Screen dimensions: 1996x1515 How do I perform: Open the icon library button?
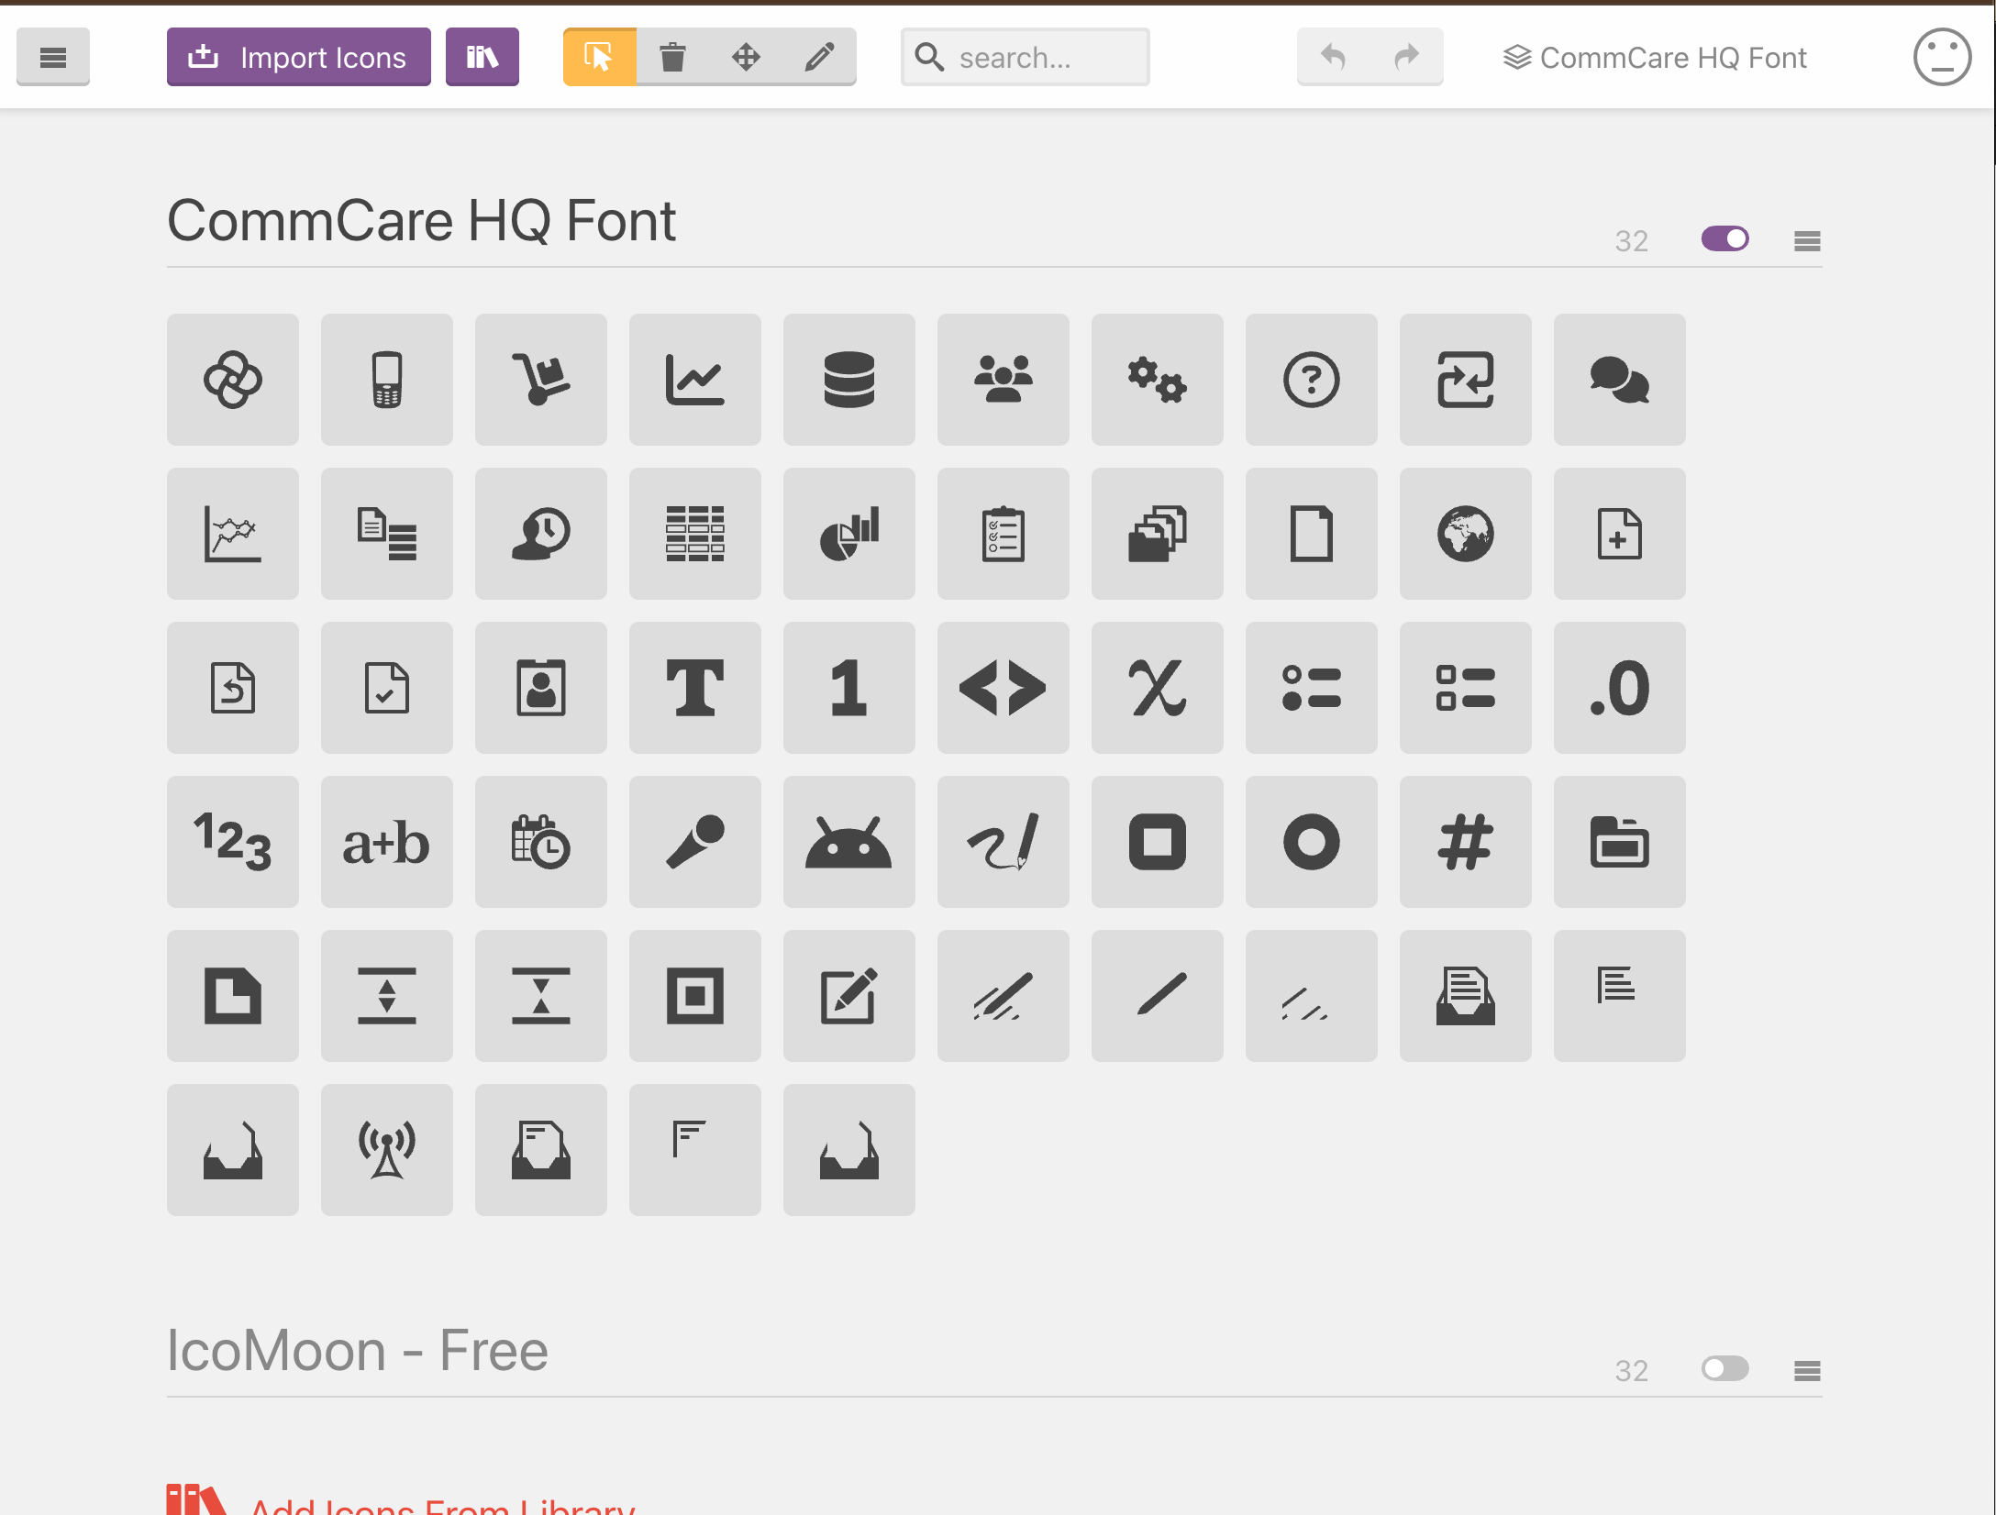pyautogui.click(x=482, y=57)
